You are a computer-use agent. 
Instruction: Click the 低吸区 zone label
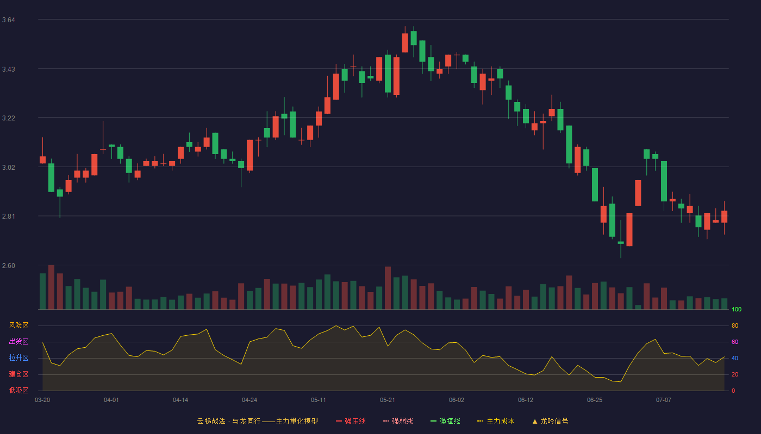coord(18,391)
